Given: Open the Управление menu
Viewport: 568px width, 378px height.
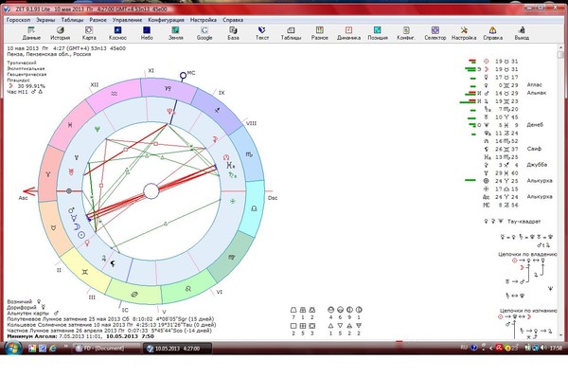Looking at the screenshot, I should 127,20.
